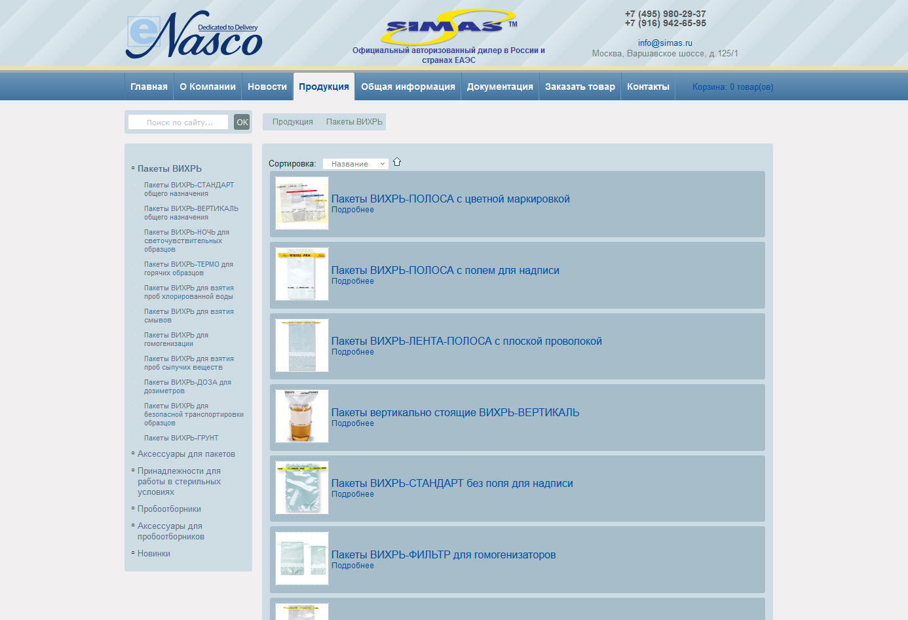Open Пакеты ВИХРЬ sidebar category
Image resolution: width=908 pixels, height=620 pixels.
click(x=170, y=168)
